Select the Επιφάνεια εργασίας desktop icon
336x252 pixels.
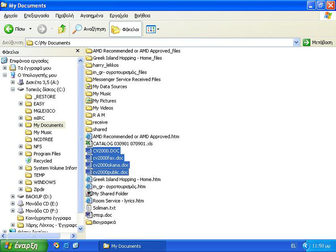4,61
